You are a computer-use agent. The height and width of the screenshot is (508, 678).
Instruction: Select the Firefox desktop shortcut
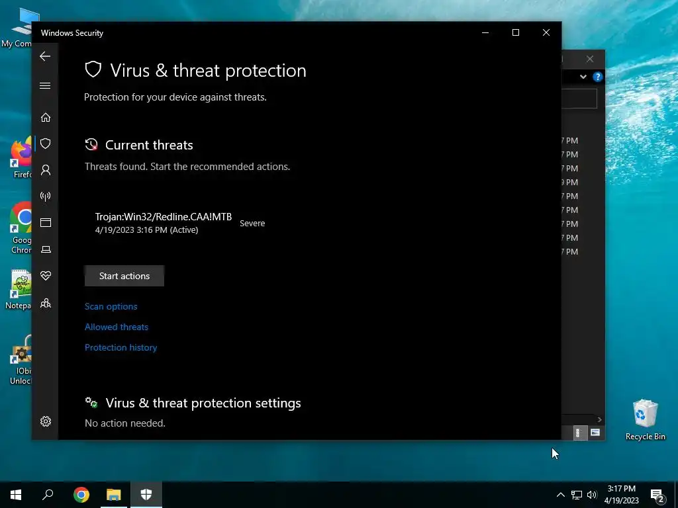(21, 157)
